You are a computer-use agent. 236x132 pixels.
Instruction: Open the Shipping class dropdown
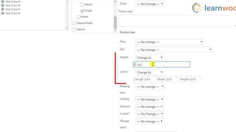150,87
